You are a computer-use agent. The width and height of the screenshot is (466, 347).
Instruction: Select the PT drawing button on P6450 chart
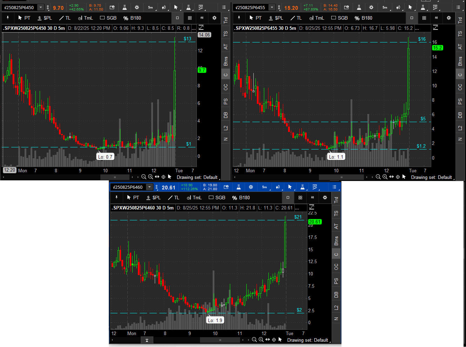point(24,18)
